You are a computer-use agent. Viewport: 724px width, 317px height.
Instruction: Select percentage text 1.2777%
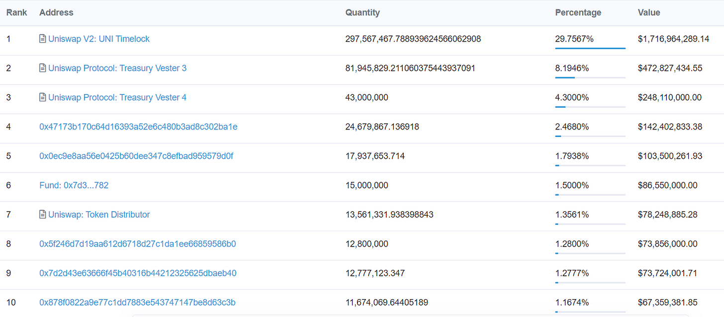point(572,273)
